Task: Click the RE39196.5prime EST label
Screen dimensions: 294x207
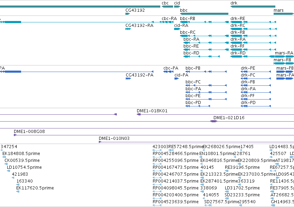Action: click(x=242, y=168)
